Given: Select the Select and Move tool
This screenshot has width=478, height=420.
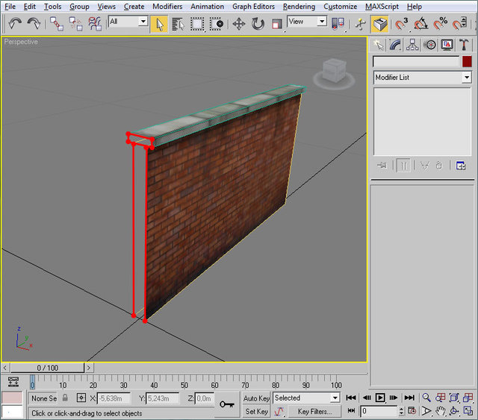Looking at the screenshot, I should pyautogui.click(x=239, y=23).
